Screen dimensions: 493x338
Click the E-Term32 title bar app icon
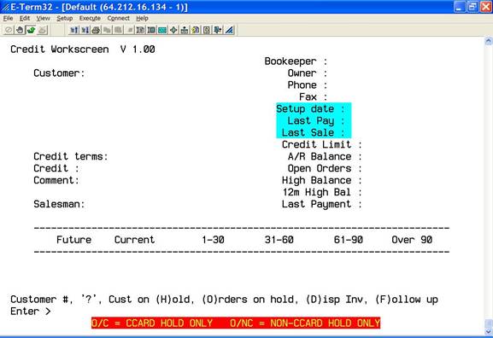tap(5, 7)
